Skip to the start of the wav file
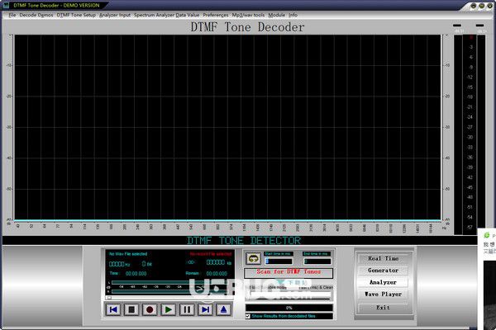 point(113,309)
